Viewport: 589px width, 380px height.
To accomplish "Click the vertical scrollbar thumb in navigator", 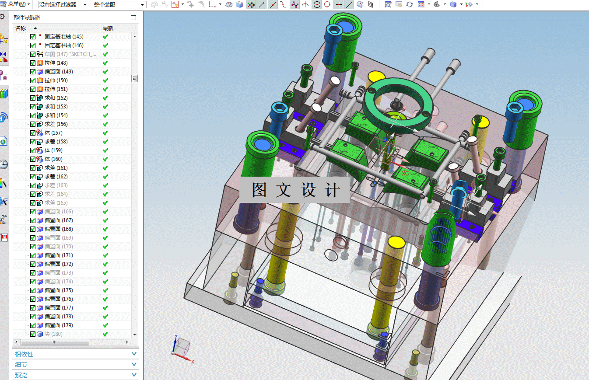I will (135, 78).
